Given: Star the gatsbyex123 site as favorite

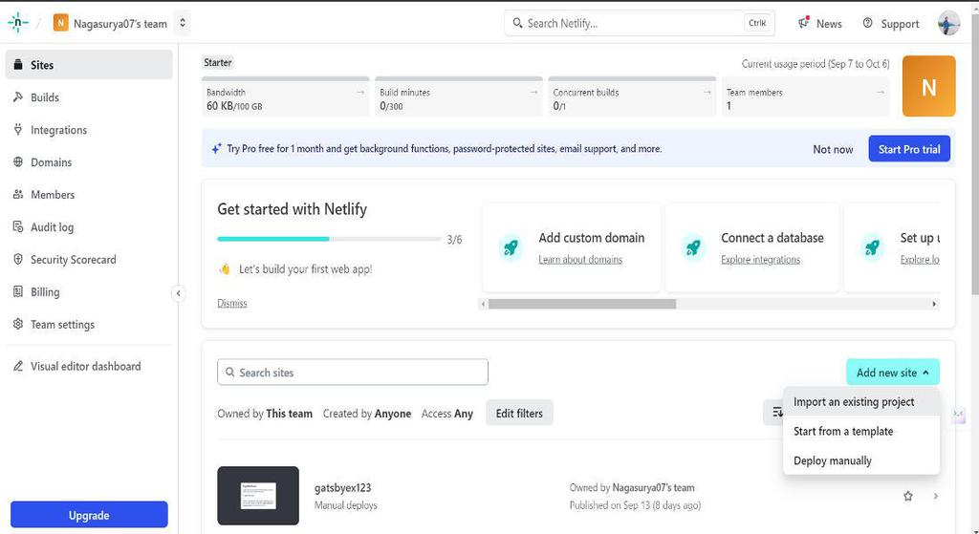Looking at the screenshot, I should click(908, 496).
